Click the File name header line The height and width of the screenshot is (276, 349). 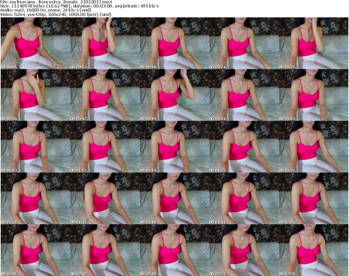pyautogui.click(x=56, y=2)
